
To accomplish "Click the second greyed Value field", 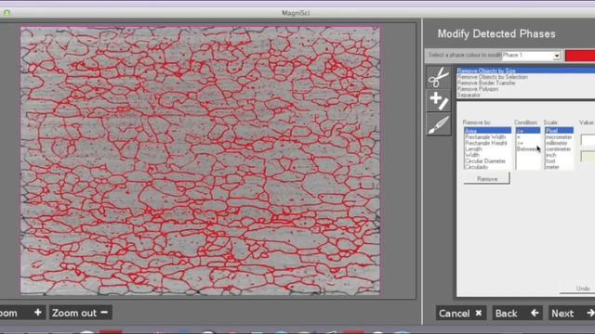I will click(x=588, y=157).
